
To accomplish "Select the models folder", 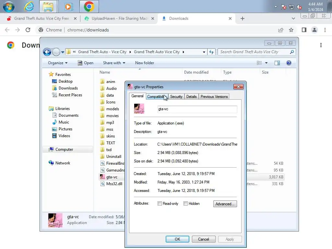I will [113, 109].
